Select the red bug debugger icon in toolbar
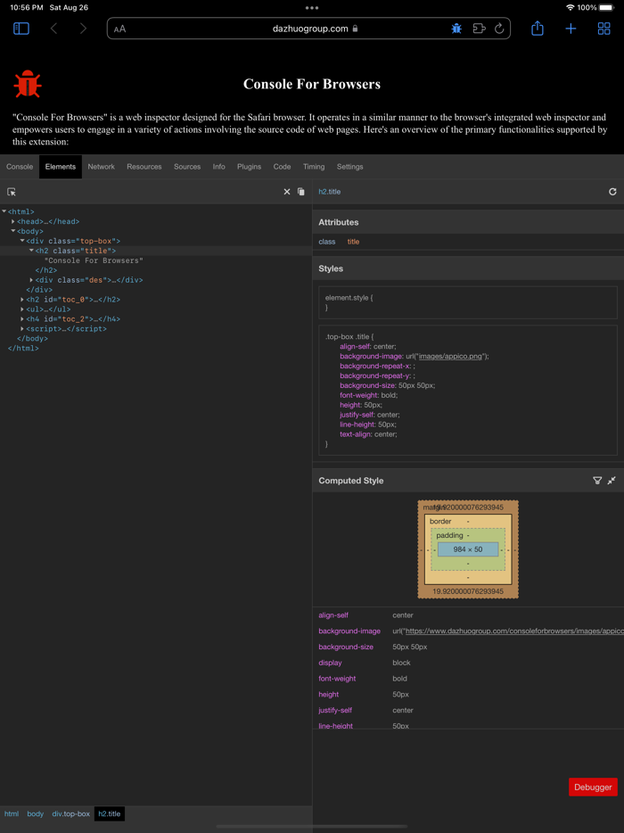This screenshot has height=833, width=624. coord(456,28)
